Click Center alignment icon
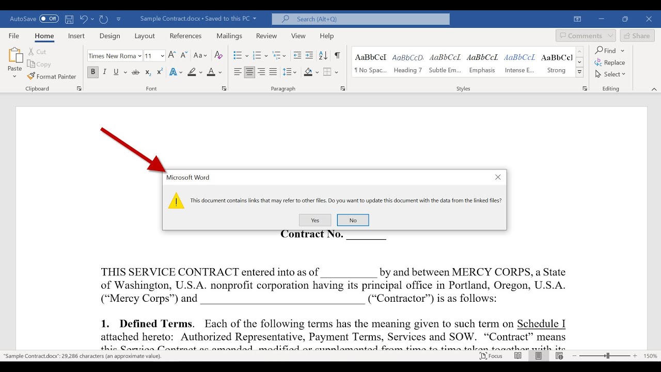The image size is (661, 372). pos(249,72)
